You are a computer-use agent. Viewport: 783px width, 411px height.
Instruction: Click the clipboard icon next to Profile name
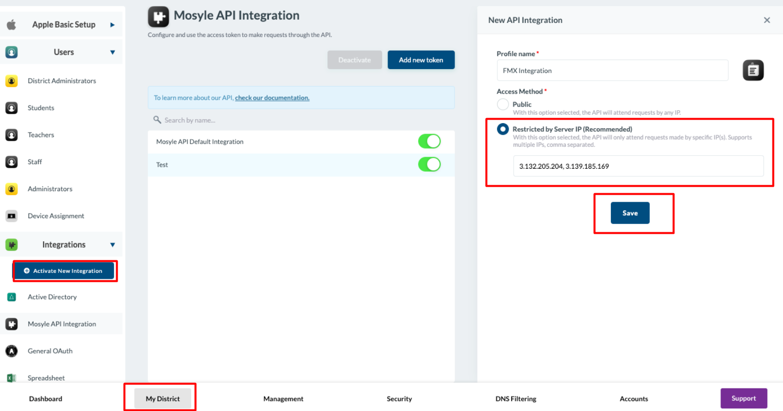coord(753,70)
